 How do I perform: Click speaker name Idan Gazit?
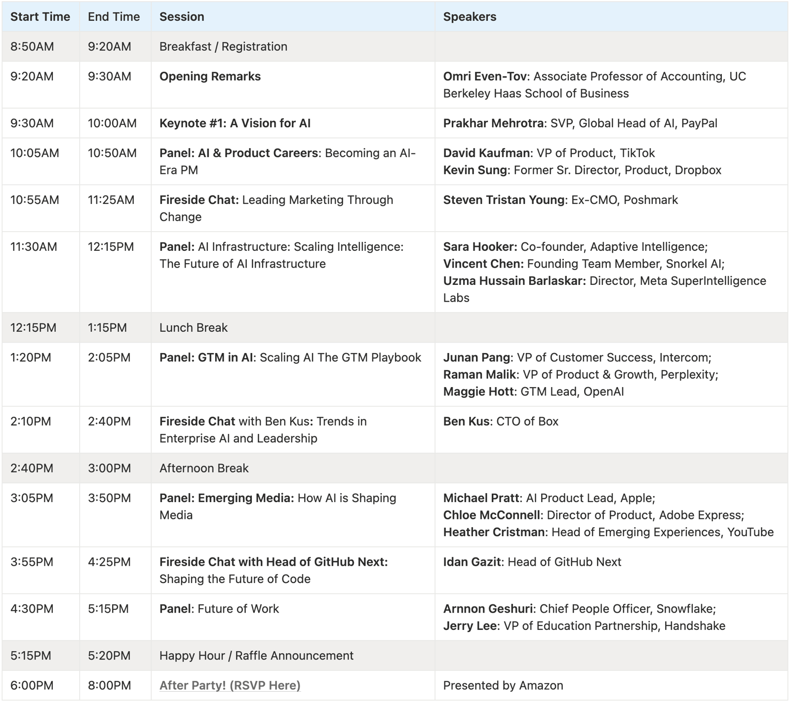[472, 562]
